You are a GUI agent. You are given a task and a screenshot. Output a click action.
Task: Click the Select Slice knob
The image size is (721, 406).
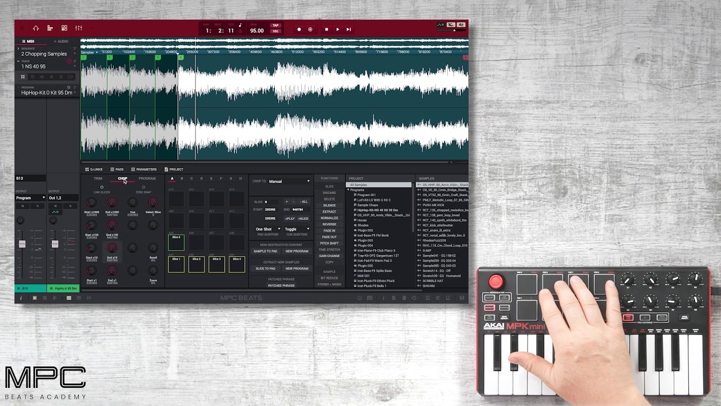click(x=153, y=203)
